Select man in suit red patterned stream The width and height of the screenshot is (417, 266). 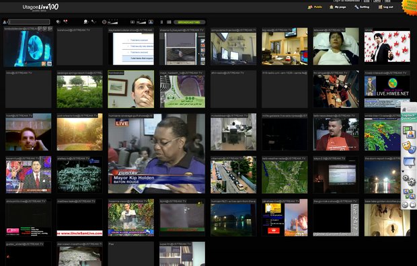tap(387, 47)
